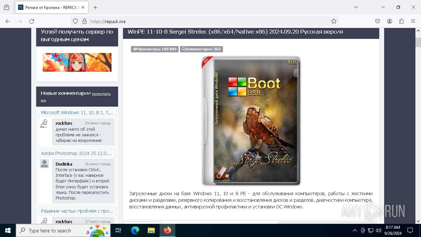
Task: Click rockfors avatar in first comment
Action: (x=44, y=123)
